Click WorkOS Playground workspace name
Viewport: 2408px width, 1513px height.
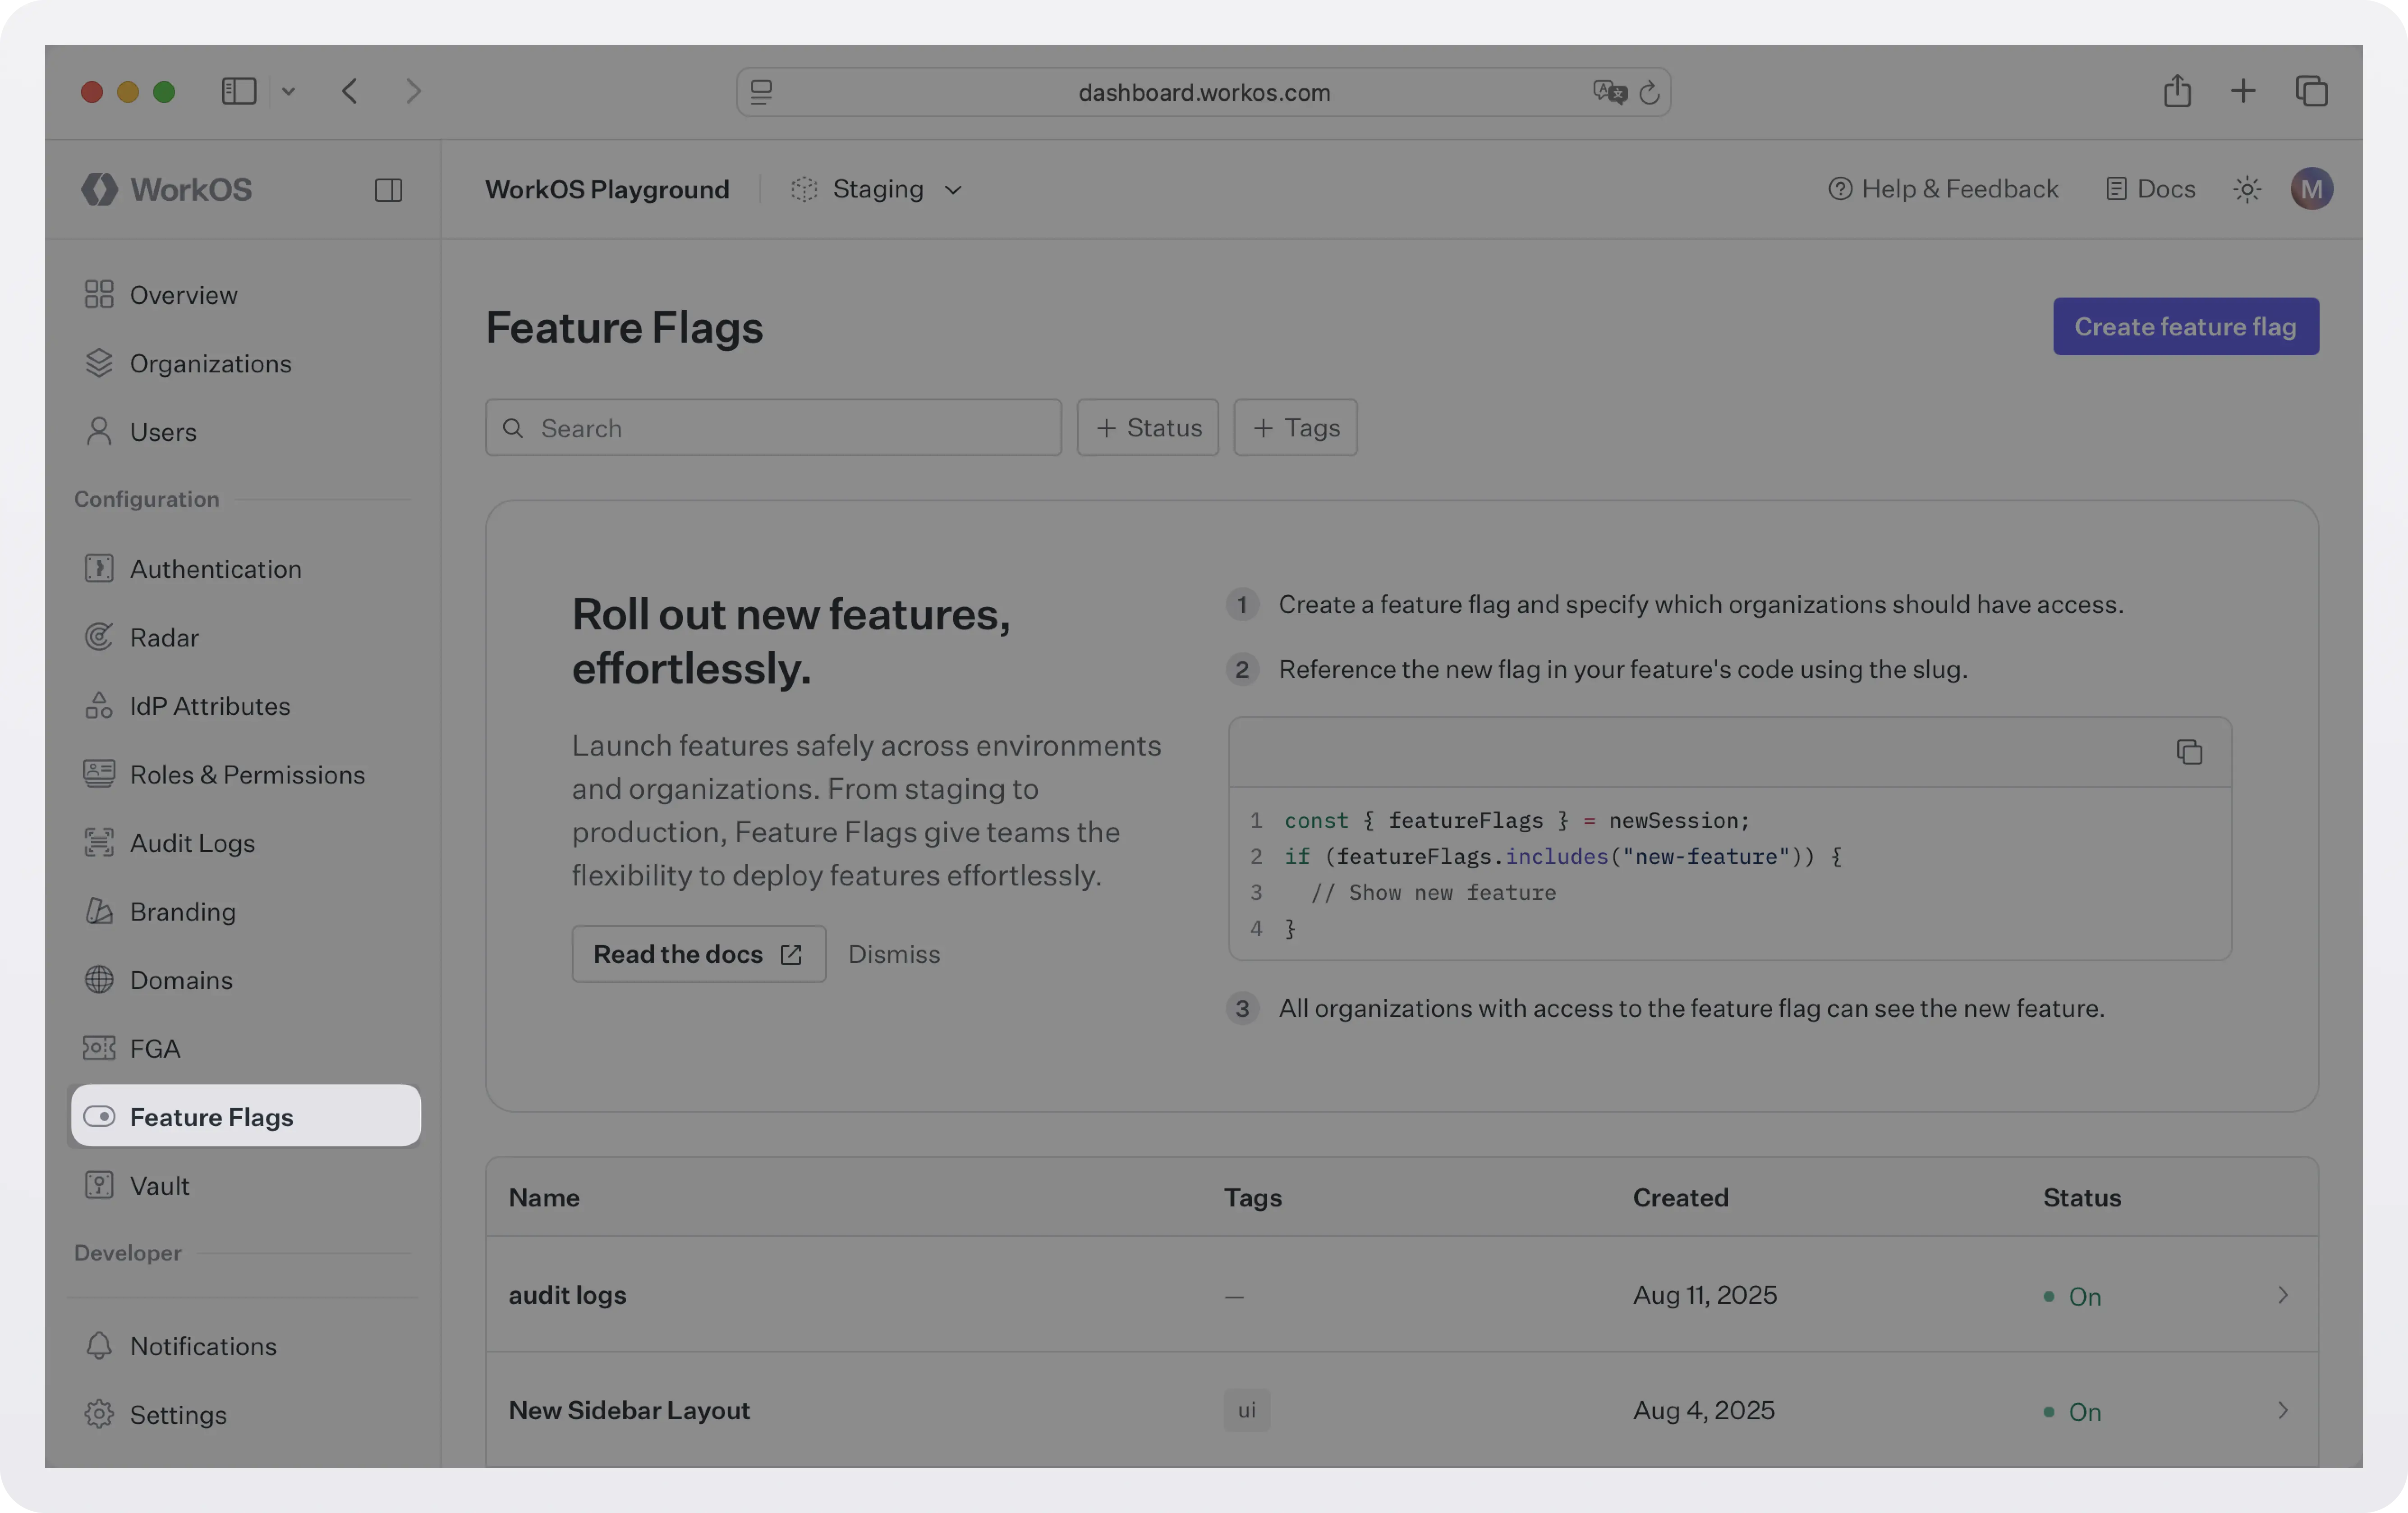[x=607, y=189]
